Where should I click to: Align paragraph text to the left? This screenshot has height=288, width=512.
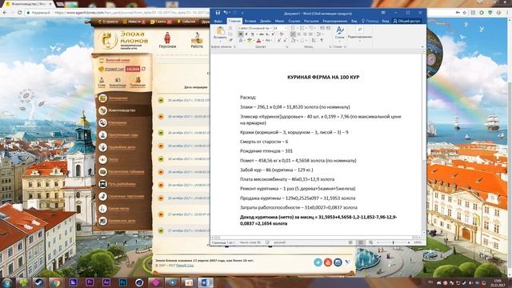[x=293, y=34]
